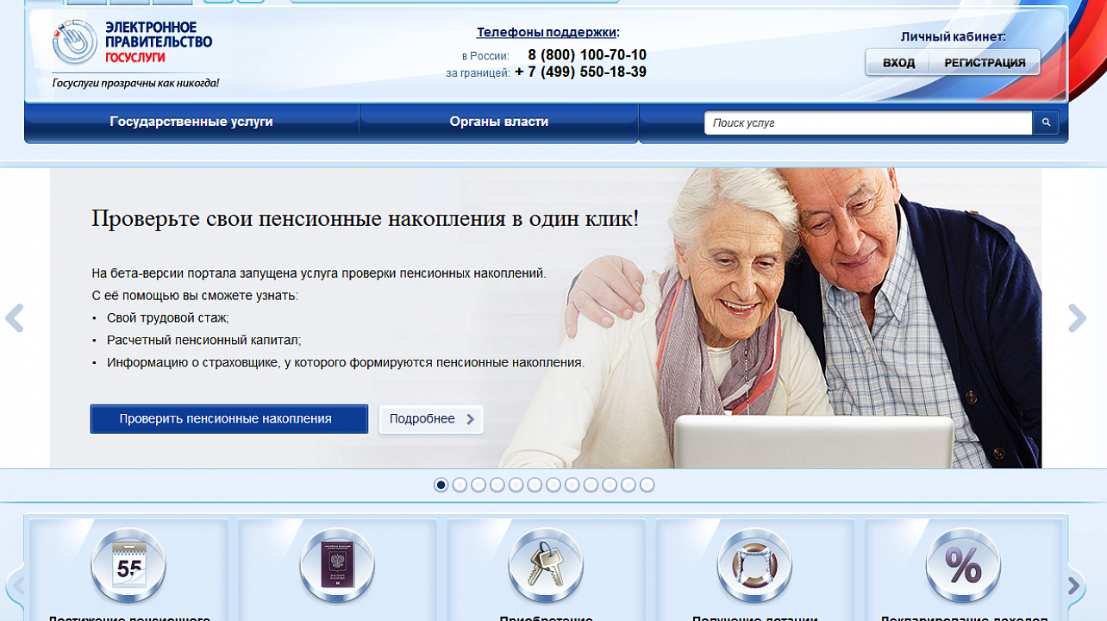1107x621 pixels.
Task: Open the passport services icon
Action: (337, 566)
